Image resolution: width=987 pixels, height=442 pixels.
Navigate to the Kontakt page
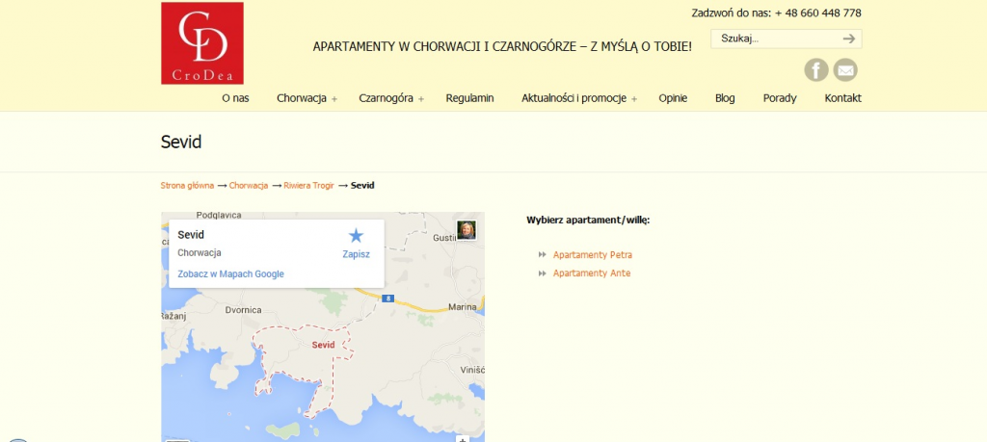842,98
